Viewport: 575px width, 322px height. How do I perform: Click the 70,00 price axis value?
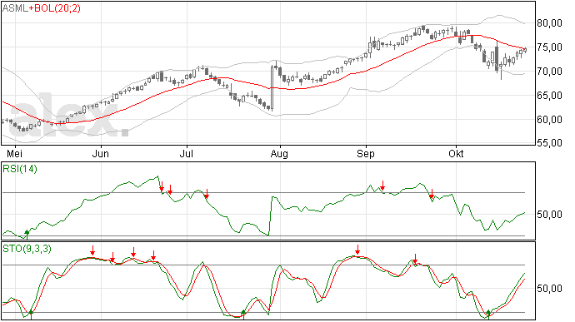(x=549, y=72)
